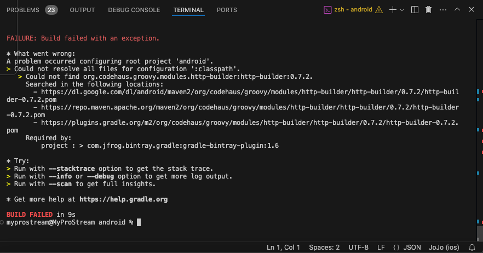
Task: Change language mode from JSON
Action: 412,248
